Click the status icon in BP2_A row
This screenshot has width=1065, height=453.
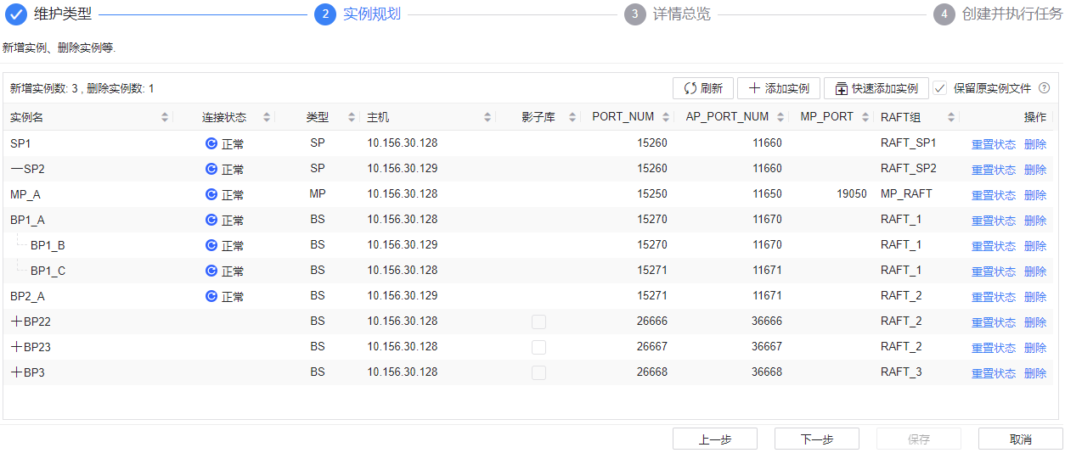click(211, 296)
